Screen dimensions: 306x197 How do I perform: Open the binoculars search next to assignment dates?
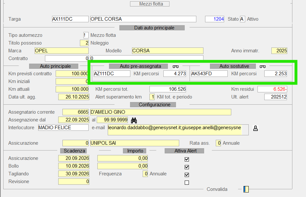134,120
